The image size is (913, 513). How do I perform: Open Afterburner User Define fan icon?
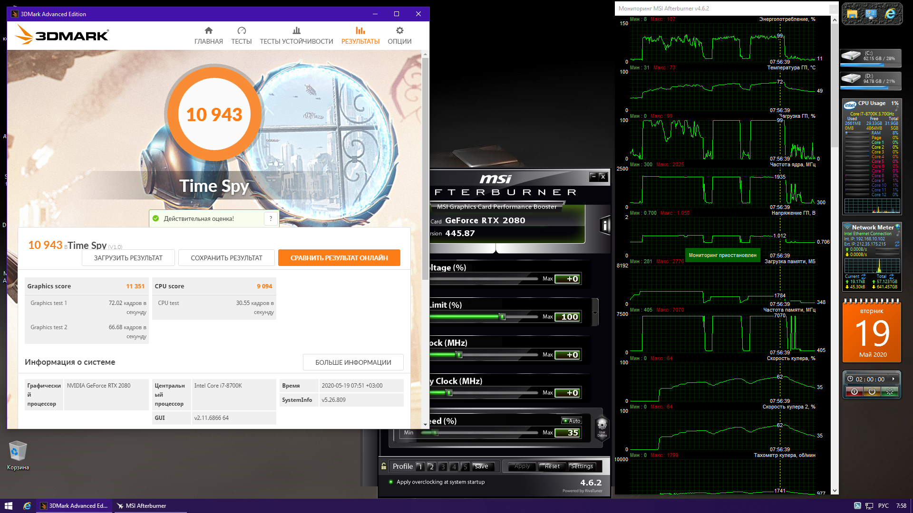tap(602, 426)
